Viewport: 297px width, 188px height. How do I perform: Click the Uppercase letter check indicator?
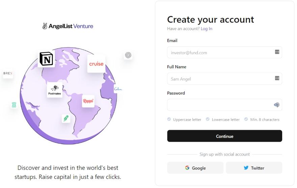[x=169, y=119]
